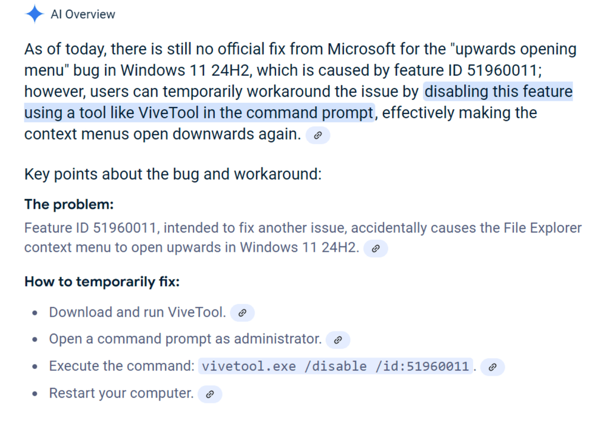Click 'Key points about the bug and workaround' line
This screenshot has height=423, width=606.
pos(172,175)
